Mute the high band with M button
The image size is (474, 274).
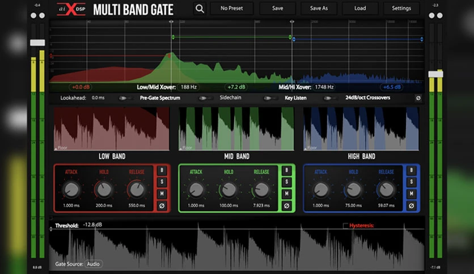click(x=411, y=194)
